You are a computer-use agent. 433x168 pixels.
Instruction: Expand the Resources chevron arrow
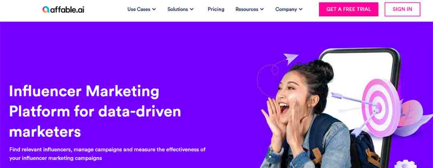[262, 9]
